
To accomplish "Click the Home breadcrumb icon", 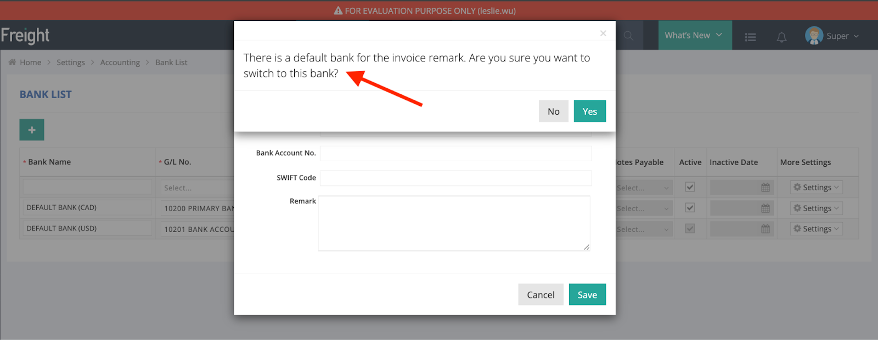I will click(12, 63).
